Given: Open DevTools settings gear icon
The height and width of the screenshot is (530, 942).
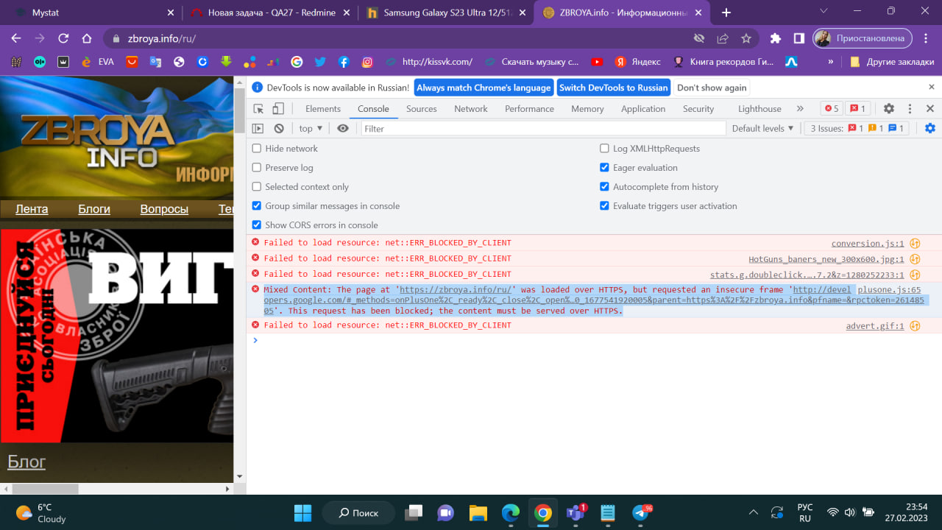Looking at the screenshot, I should (889, 109).
